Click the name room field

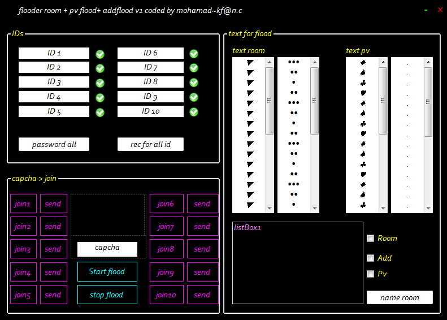pos(400,297)
